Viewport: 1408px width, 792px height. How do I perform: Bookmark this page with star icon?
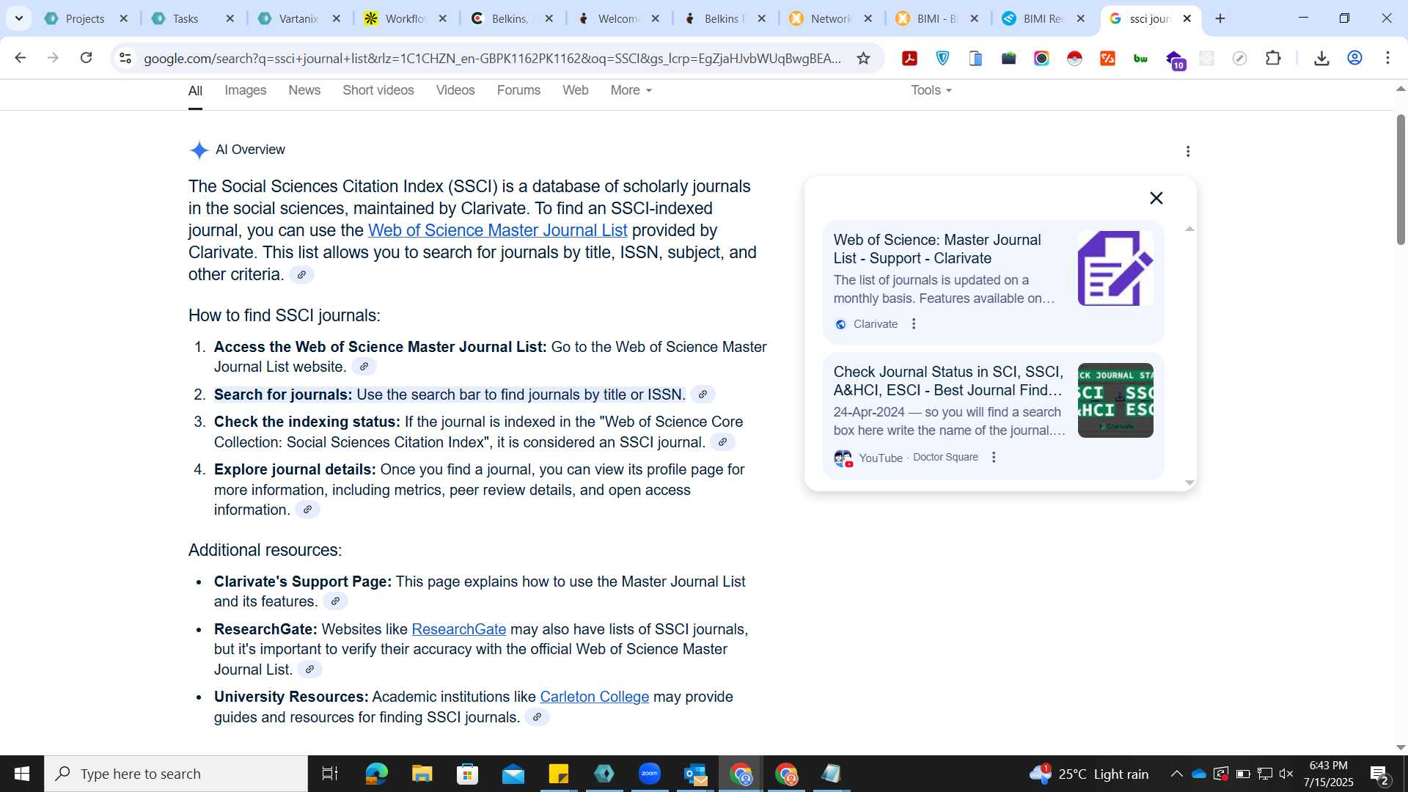(863, 59)
